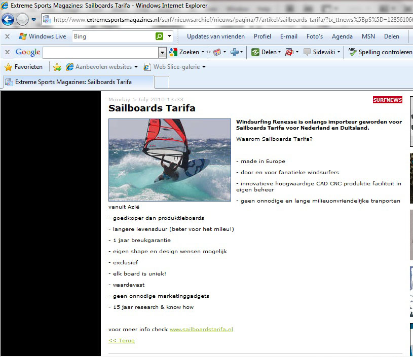This screenshot has height=357, width=413.
Task: Click Spelling controleren spell check button
Action: click(380, 52)
